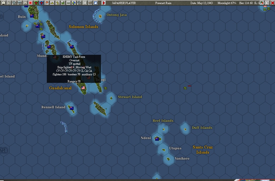Open the reports document icon
Screen dimensions: 275x181
pos(9,3)
